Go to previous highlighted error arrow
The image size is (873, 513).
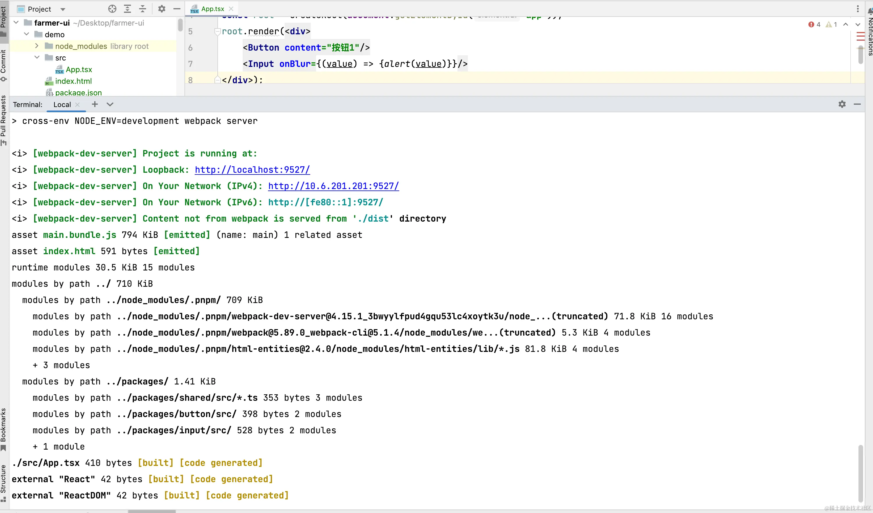(x=846, y=24)
